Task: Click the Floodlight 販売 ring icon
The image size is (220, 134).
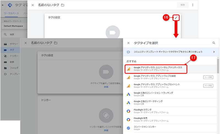Action: pos(128,120)
